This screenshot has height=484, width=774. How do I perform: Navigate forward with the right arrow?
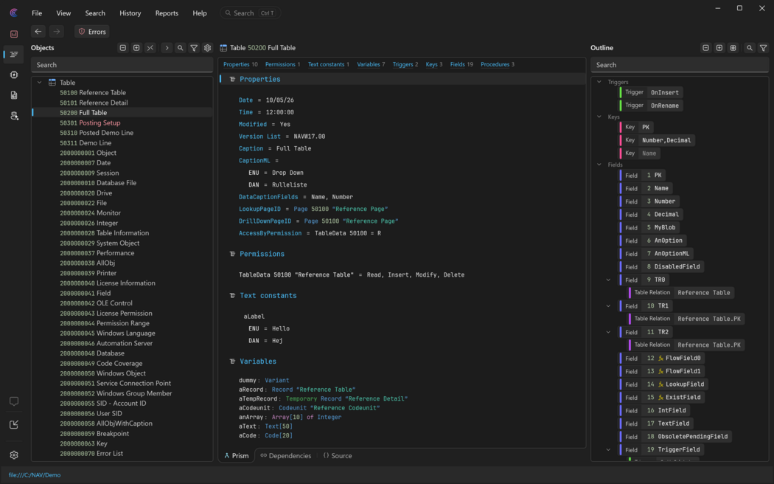(57, 32)
